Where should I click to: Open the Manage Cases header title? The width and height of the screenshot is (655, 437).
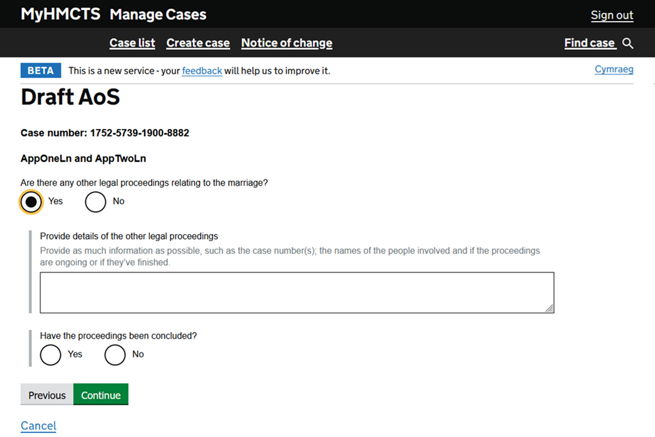click(x=158, y=14)
